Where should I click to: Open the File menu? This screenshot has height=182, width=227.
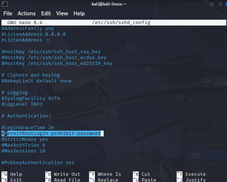tap(8, 13)
